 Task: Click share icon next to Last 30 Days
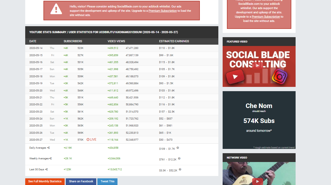click(46, 169)
